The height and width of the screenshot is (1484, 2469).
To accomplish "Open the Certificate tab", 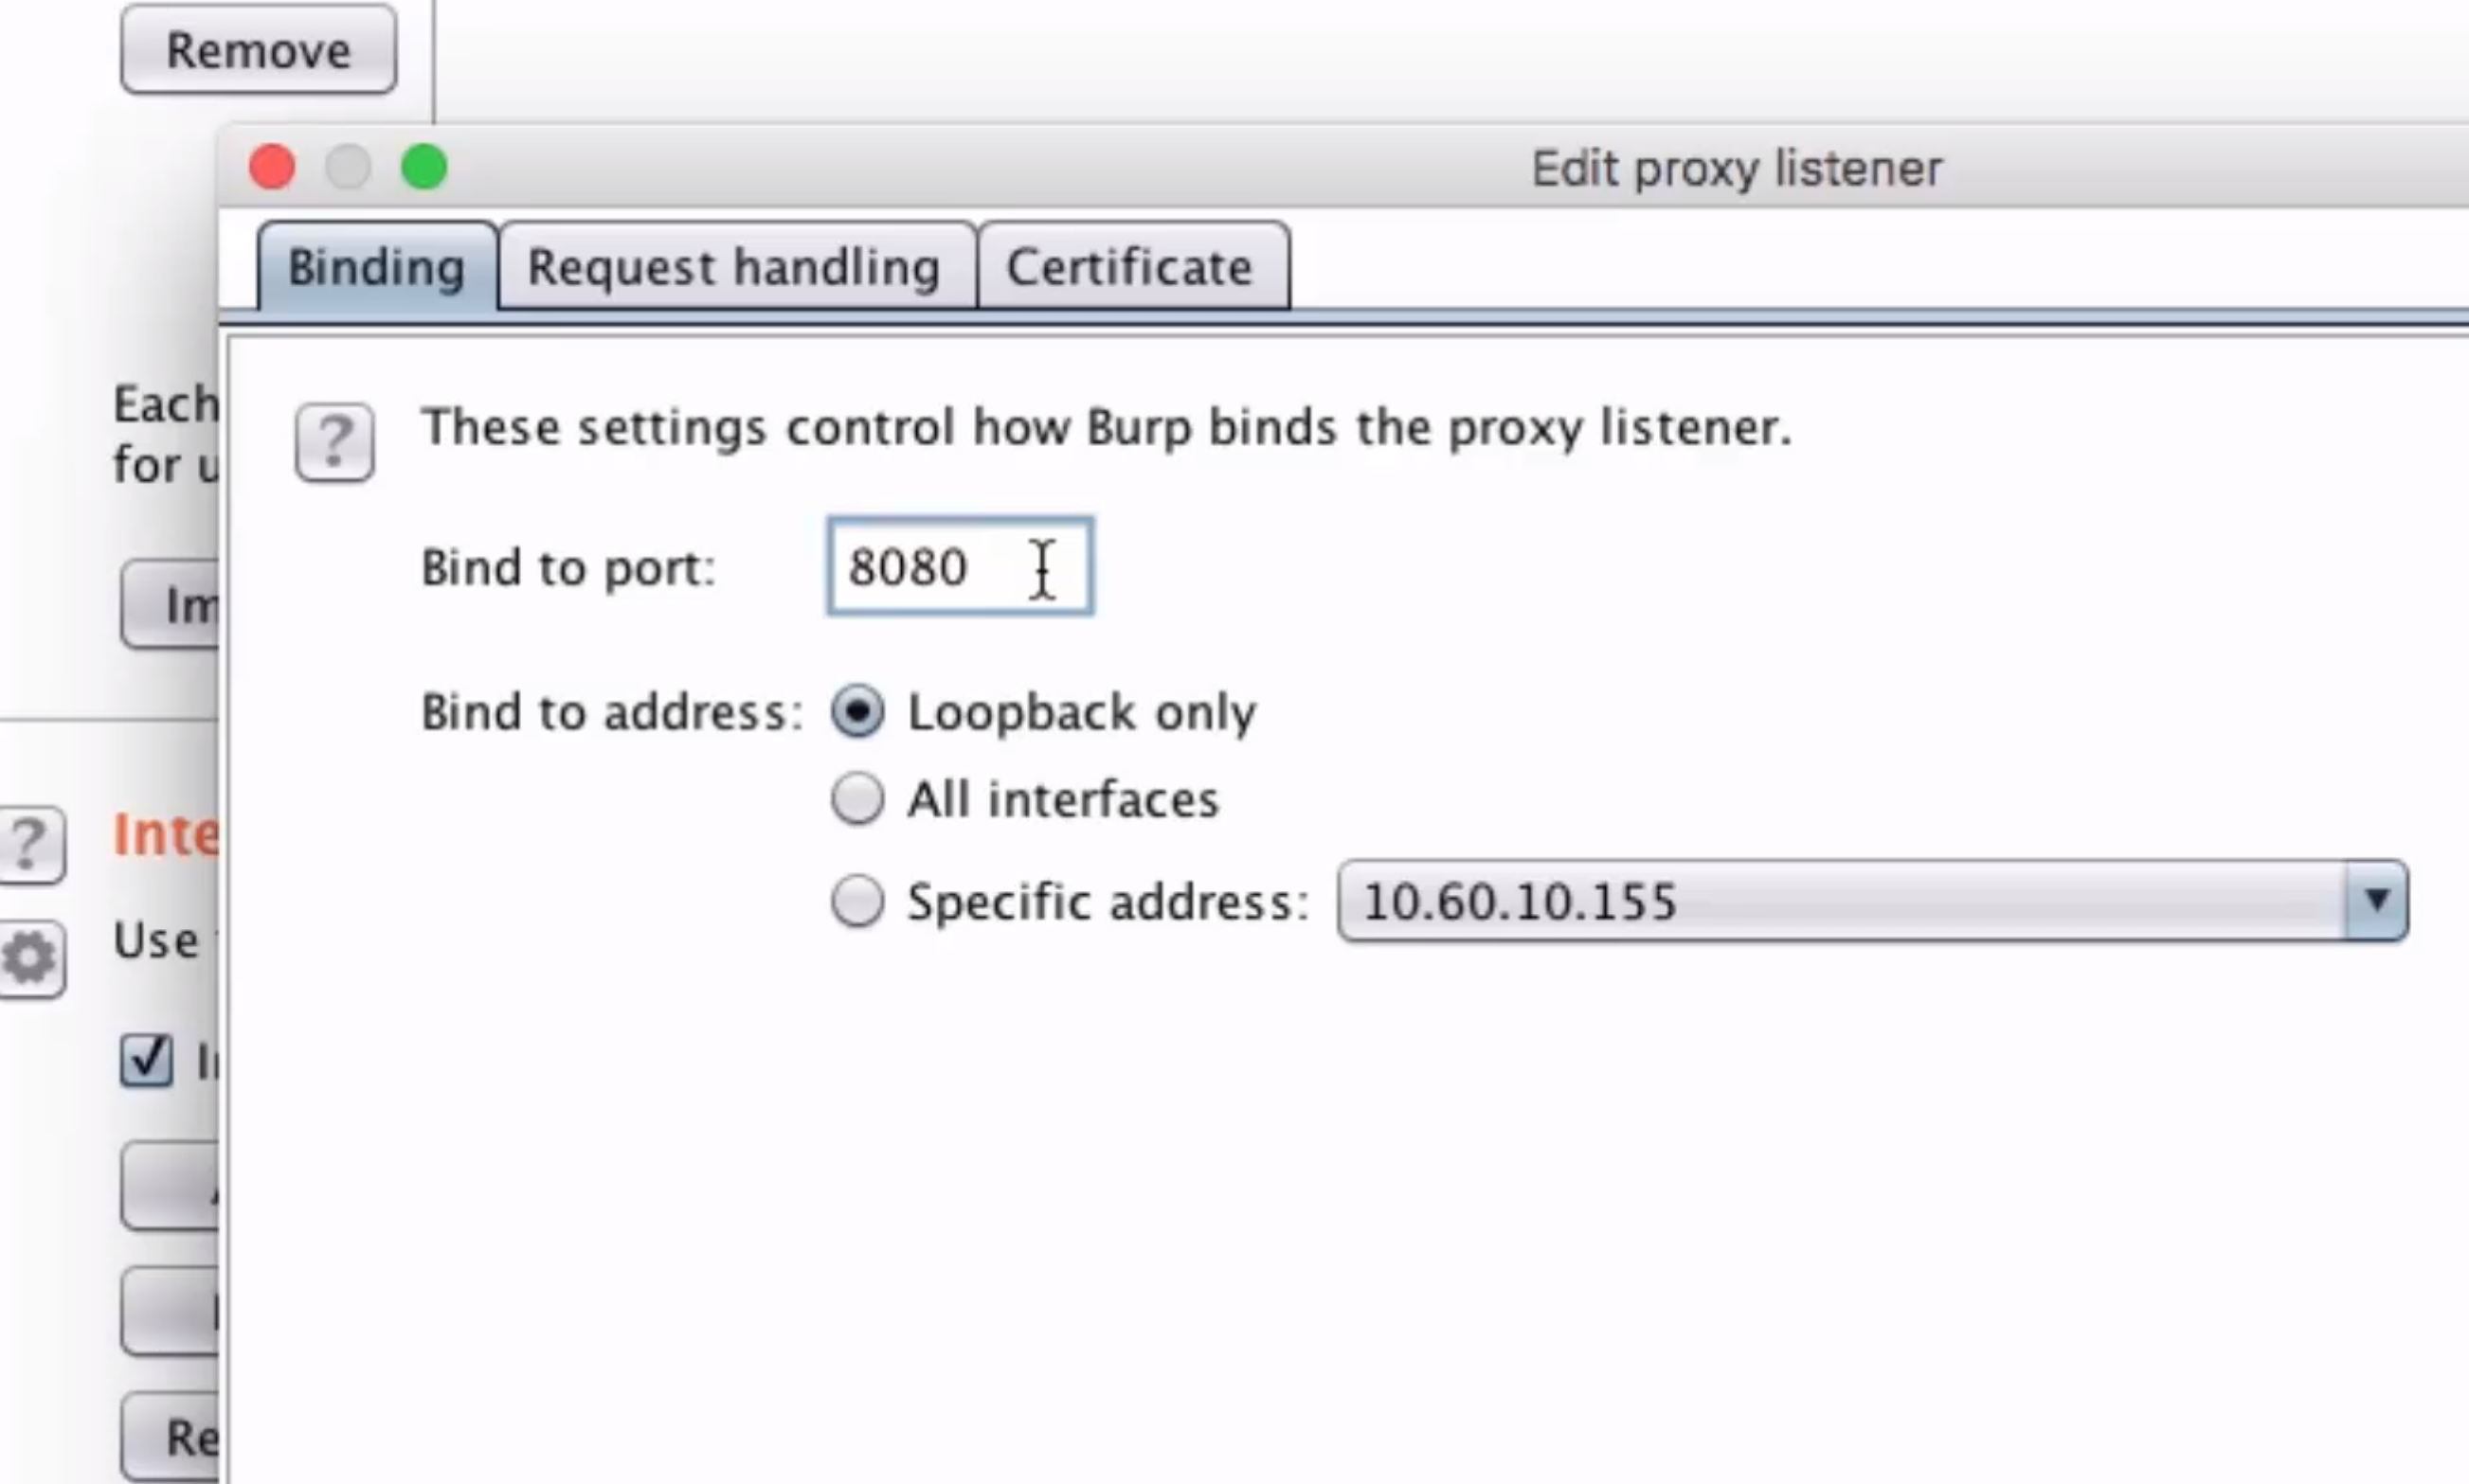I will pos(1132,267).
